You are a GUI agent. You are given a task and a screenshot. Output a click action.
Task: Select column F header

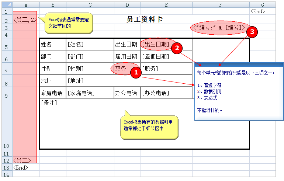(x=221, y=4)
